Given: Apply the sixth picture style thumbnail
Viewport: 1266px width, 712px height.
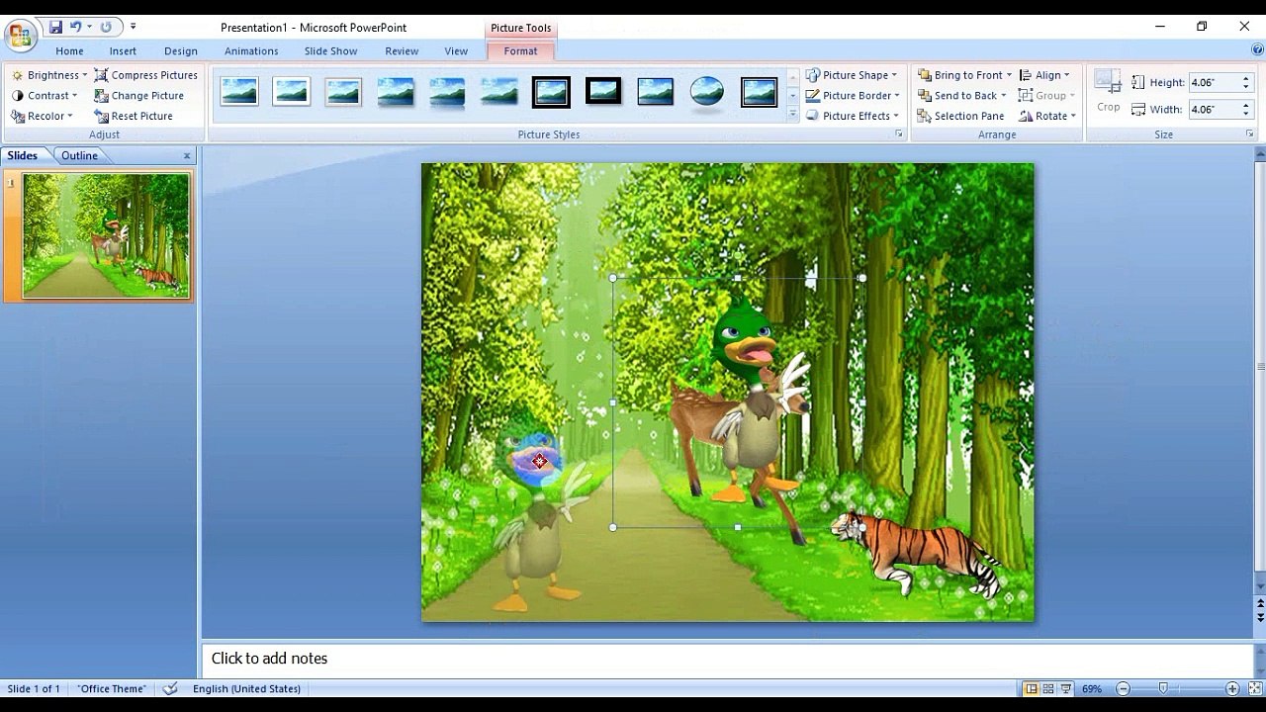Looking at the screenshot, I should click(498, 92).
